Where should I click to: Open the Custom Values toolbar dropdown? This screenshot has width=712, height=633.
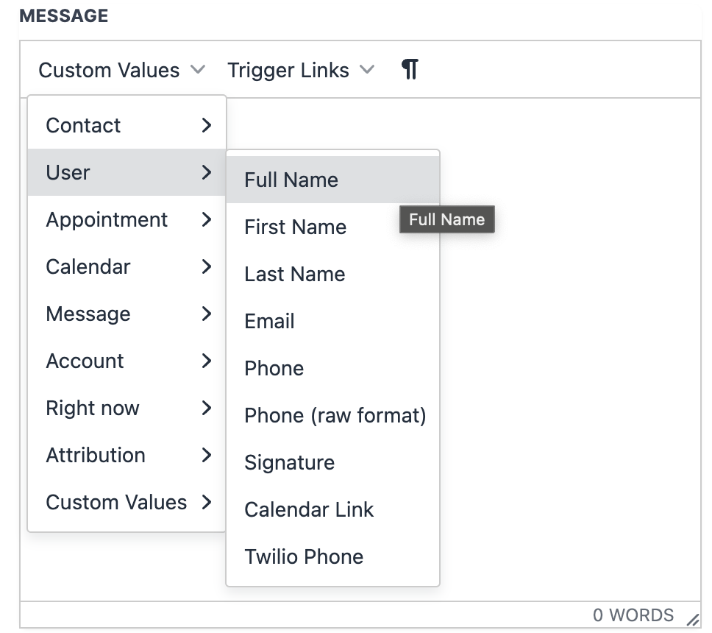click(x=121, y=70)
